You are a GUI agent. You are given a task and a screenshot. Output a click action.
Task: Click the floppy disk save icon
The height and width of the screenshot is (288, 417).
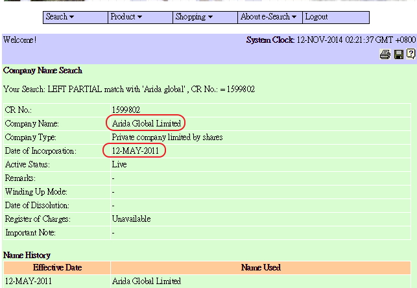click(x=399, y=54)
